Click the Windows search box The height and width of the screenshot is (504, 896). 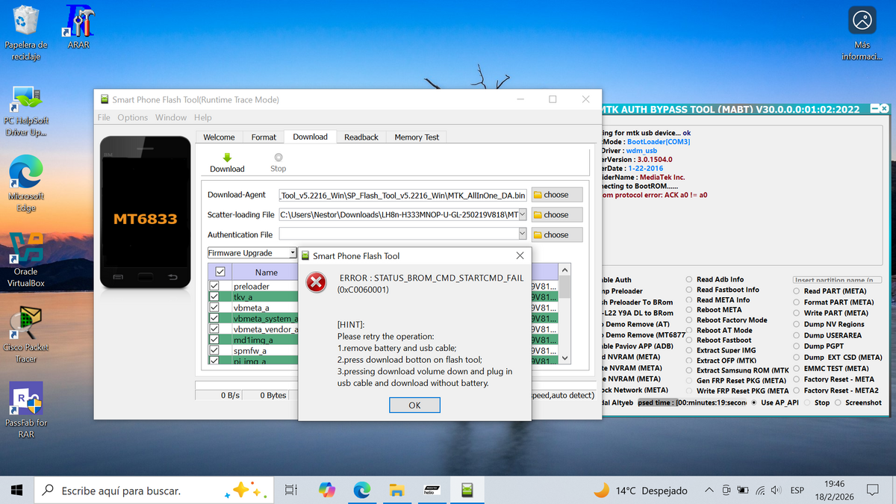point(154,491)
